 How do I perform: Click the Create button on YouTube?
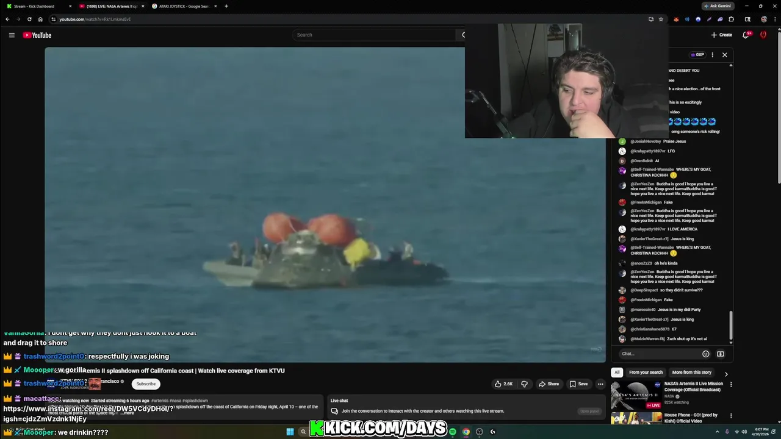721,35
